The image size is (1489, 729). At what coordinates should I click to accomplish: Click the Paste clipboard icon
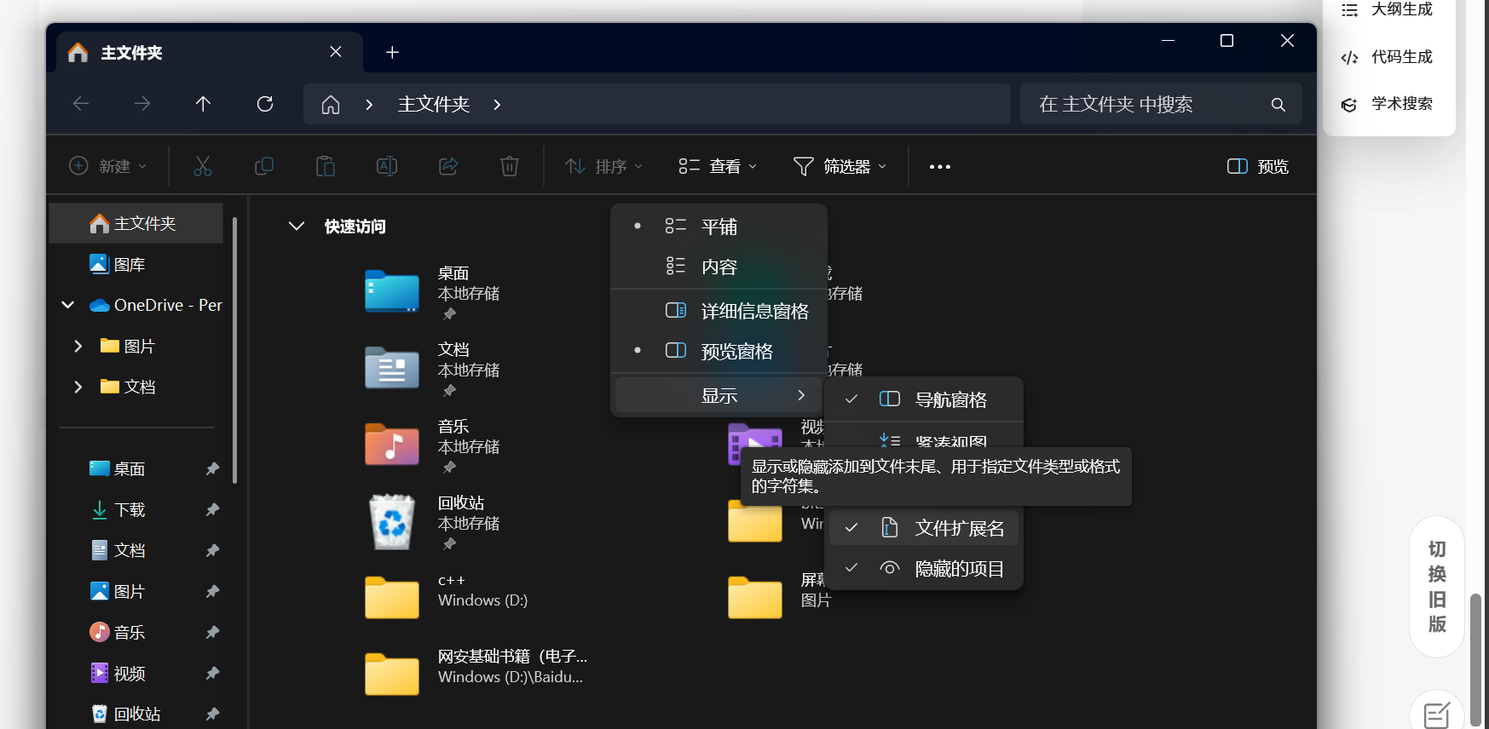[326, 166]
